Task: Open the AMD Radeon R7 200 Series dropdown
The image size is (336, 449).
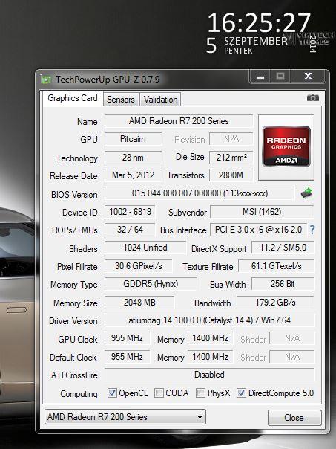Action: click(x=125, y=417)
